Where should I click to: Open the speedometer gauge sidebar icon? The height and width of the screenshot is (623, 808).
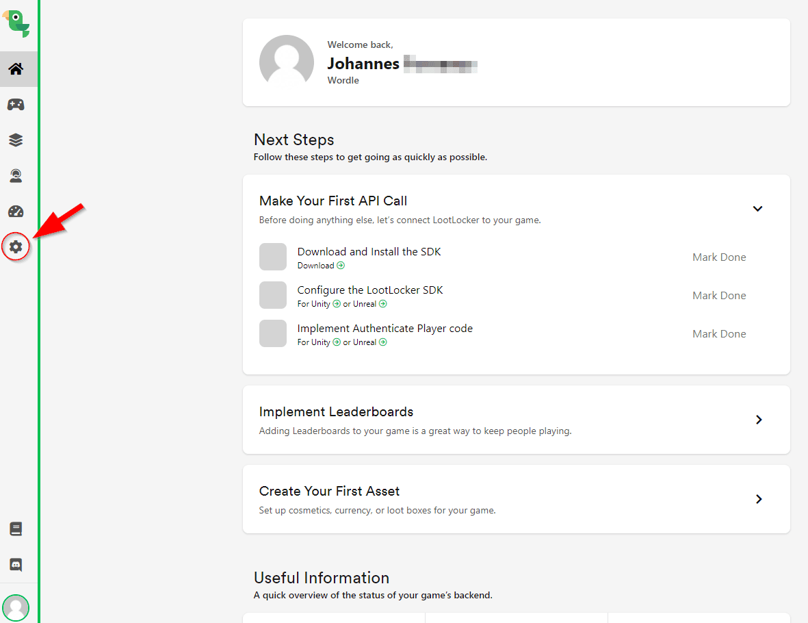(x=16, y=212)
